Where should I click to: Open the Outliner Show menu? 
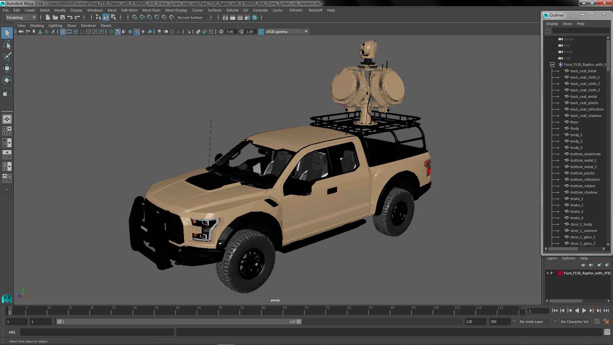click(567, 24)
